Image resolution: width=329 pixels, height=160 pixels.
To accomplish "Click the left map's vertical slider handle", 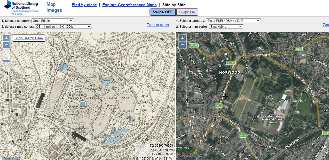I will pos(6,61).
